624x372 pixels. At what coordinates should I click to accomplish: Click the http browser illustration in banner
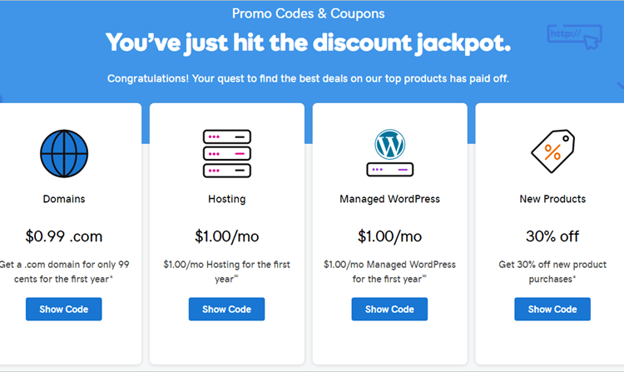(x=575, y=37)
